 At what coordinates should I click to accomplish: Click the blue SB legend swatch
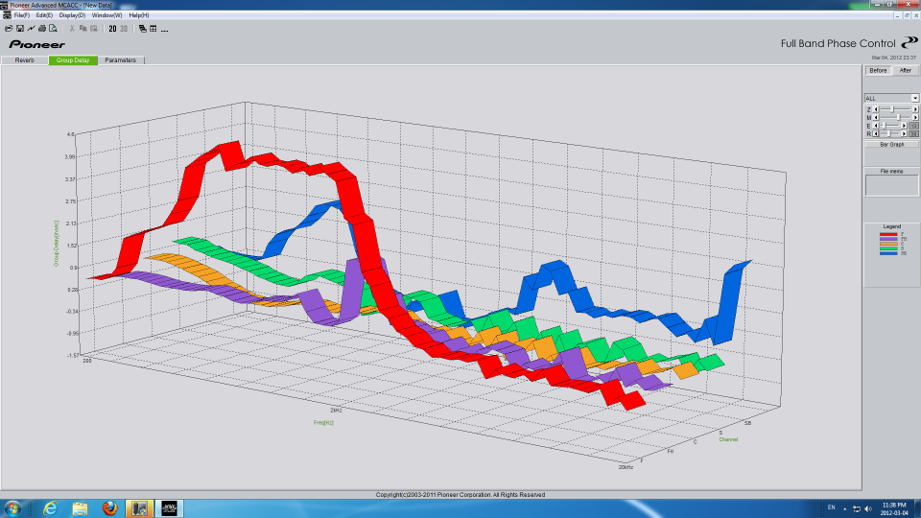888,253
